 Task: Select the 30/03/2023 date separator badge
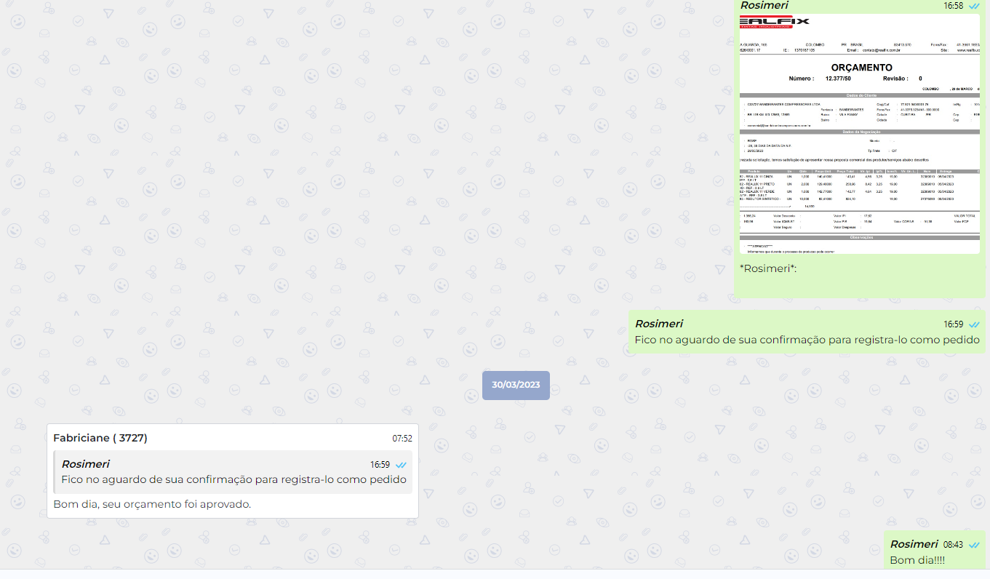click(x=516, y=385)
